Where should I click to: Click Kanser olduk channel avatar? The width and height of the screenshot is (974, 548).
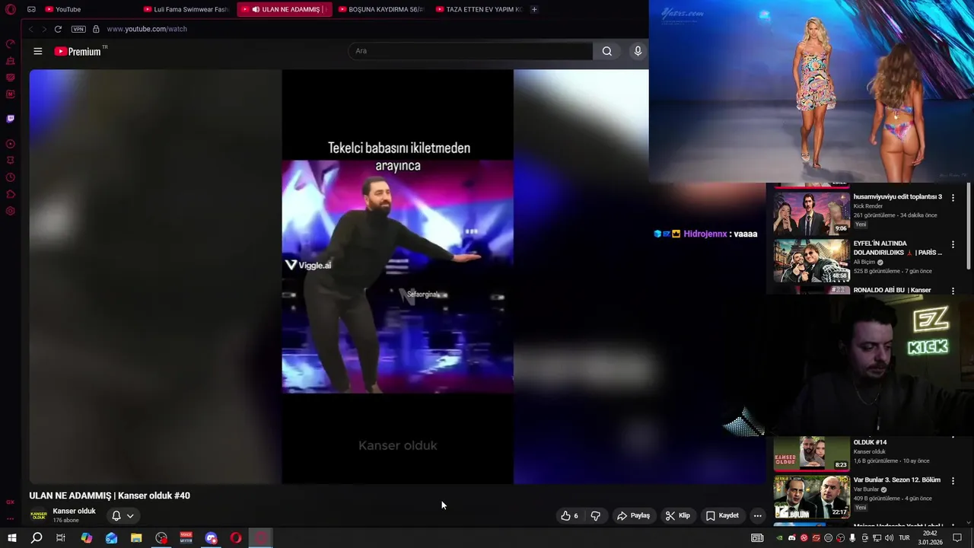tap(39, 515)
